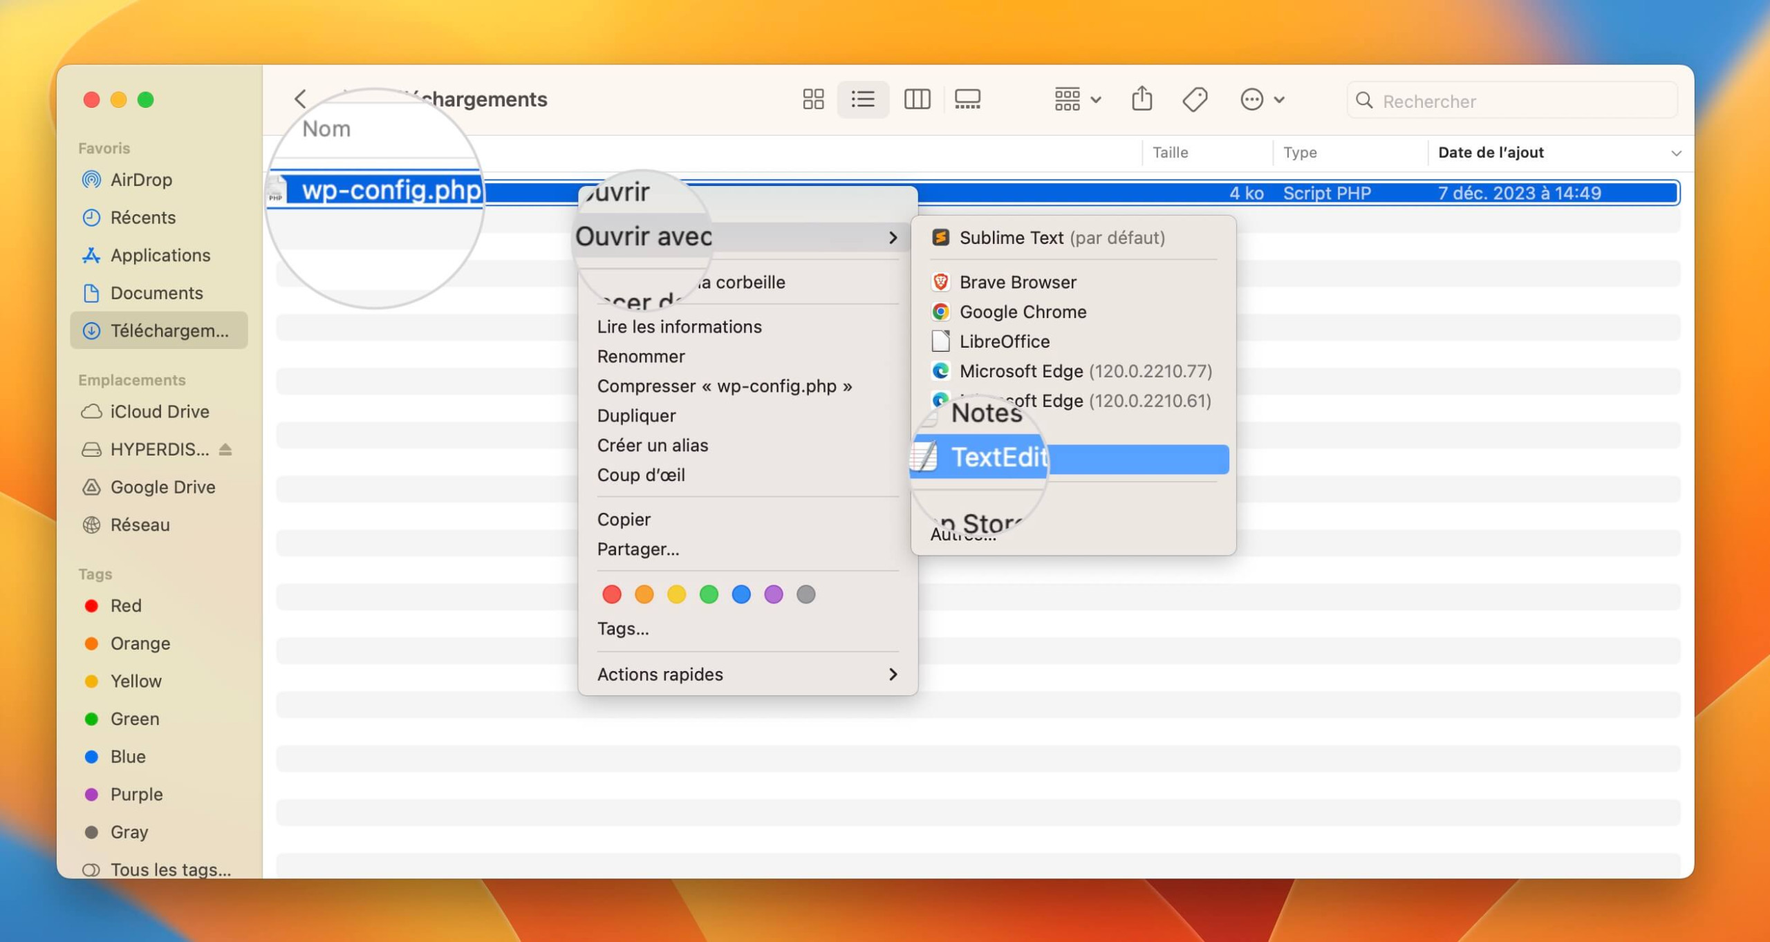Screen dimensions: 1770x942
Task: Expand the Actions rapides submenu
Action: 747,674
